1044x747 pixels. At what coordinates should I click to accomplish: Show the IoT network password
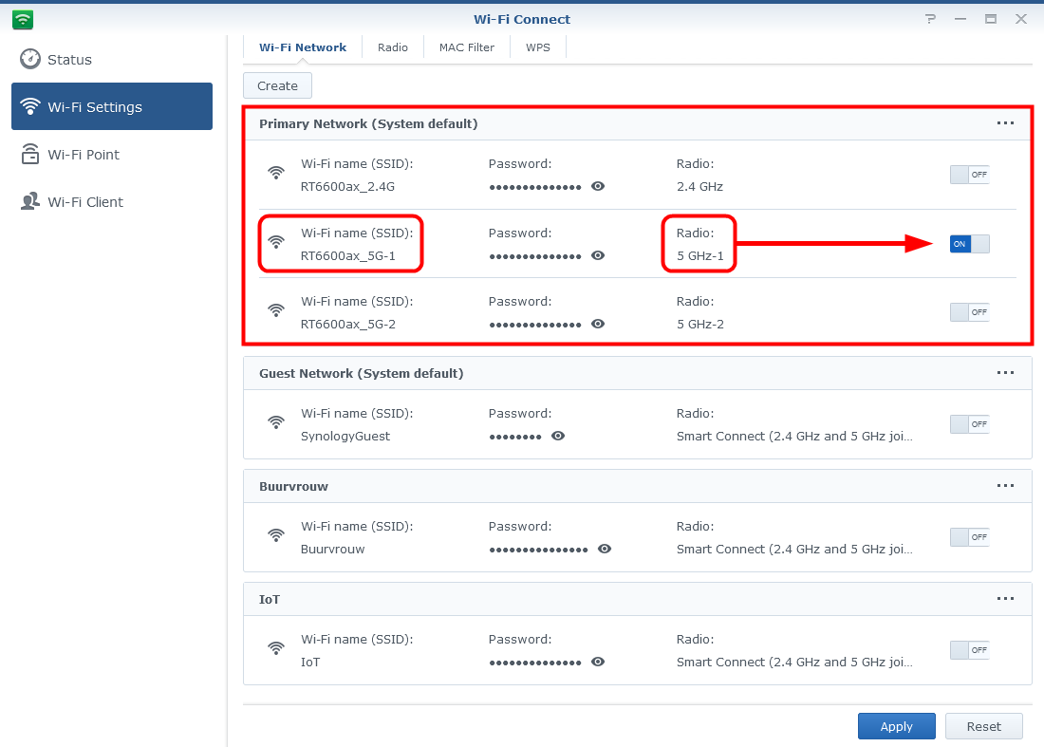click(598, 662)
